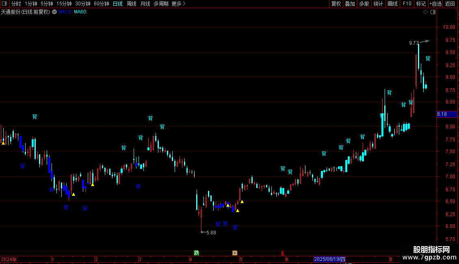Click the panel layout icon at top-left
Viewport: 459px width, 264px height.
[4, 4]
